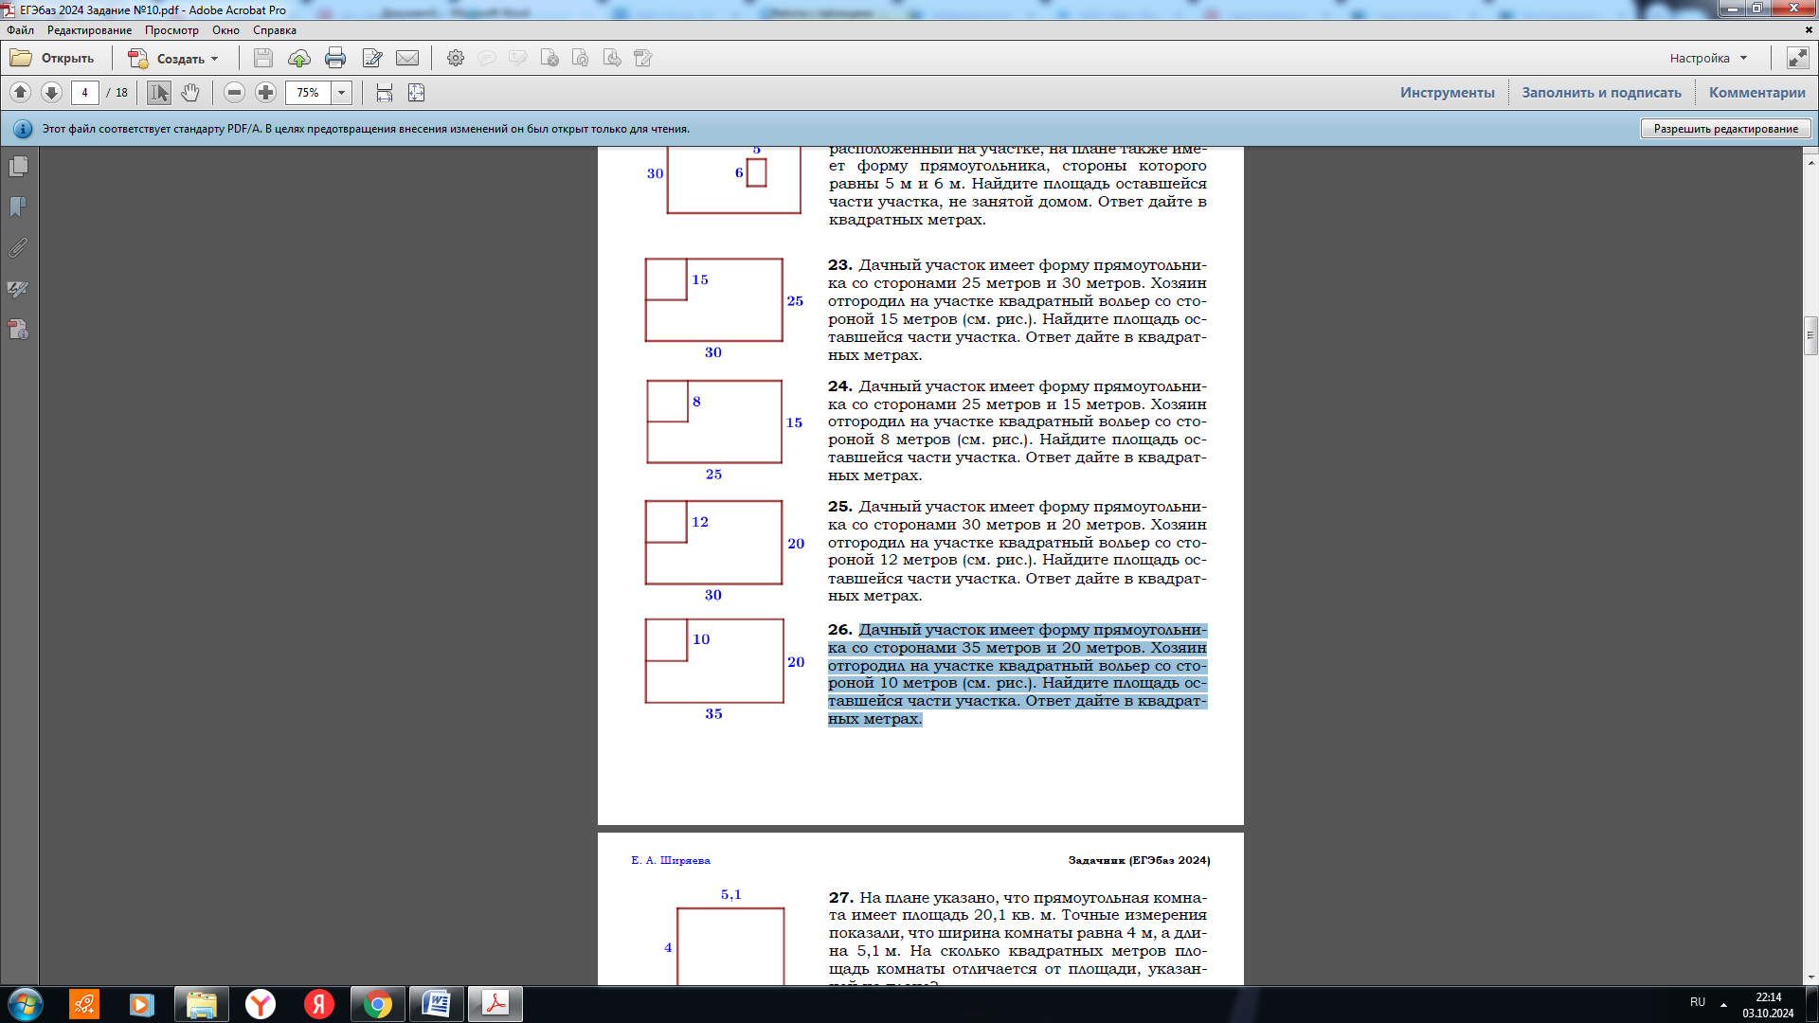
Task: Click the Открыть (Open file) button
Action: [52, 58]
